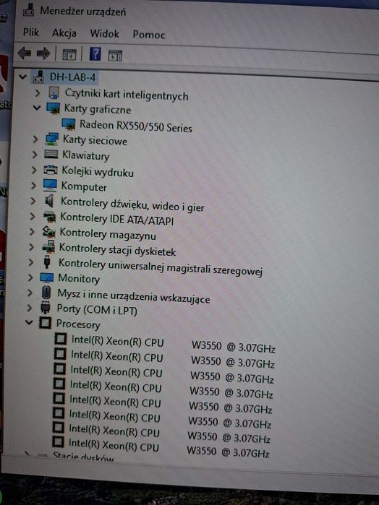Screen dimensions: 379x505
Task: Expand Czytniki kart inteligentnych
Action: coord(38,92)
